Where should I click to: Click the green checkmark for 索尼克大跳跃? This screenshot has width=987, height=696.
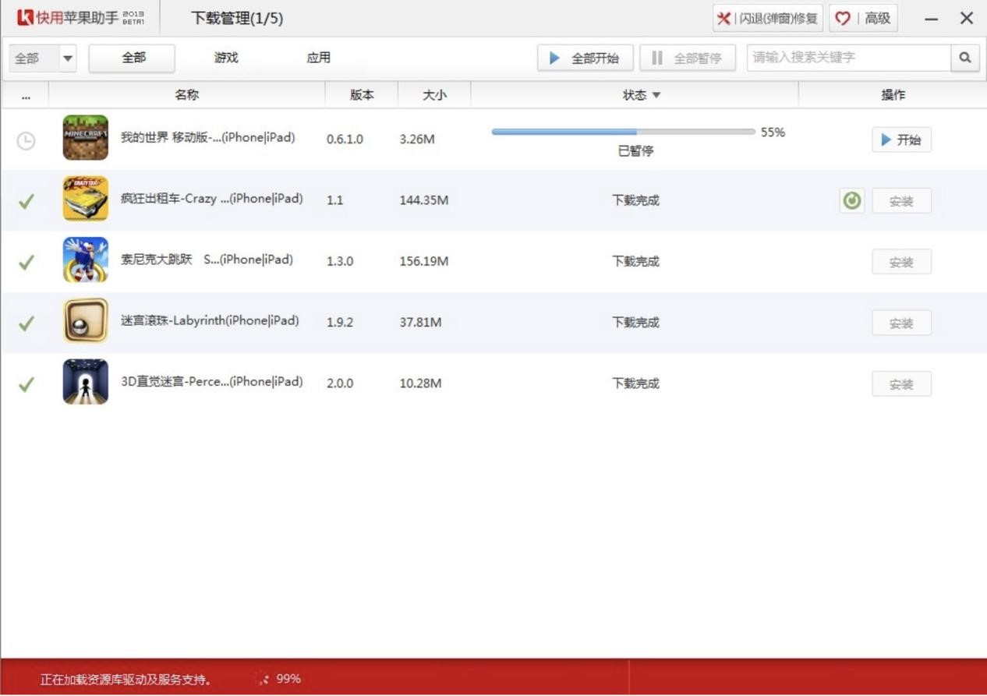[27, 262]
